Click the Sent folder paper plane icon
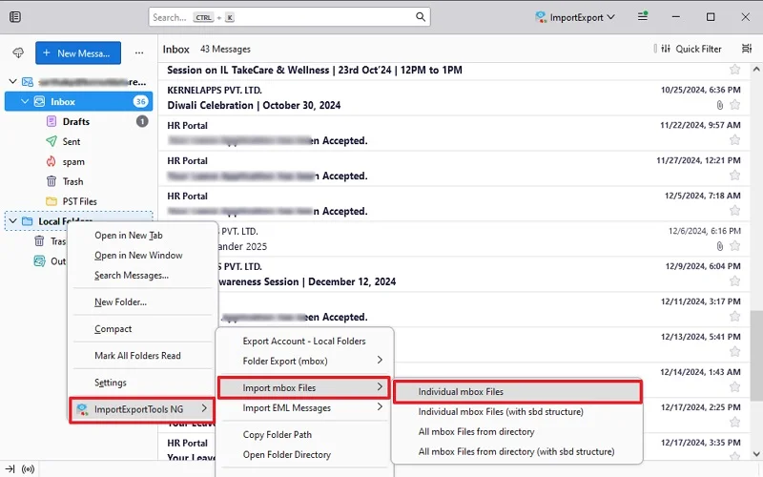The image size is (763, 477). (52, 141)
